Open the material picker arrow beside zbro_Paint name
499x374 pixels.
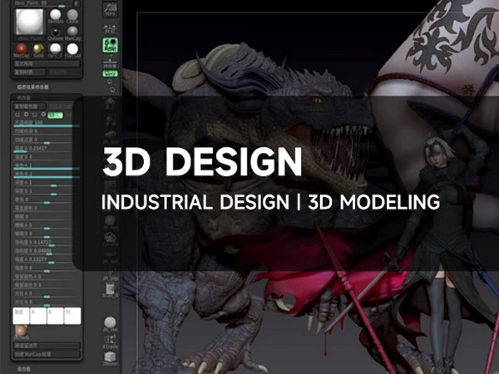pos(76,3)
